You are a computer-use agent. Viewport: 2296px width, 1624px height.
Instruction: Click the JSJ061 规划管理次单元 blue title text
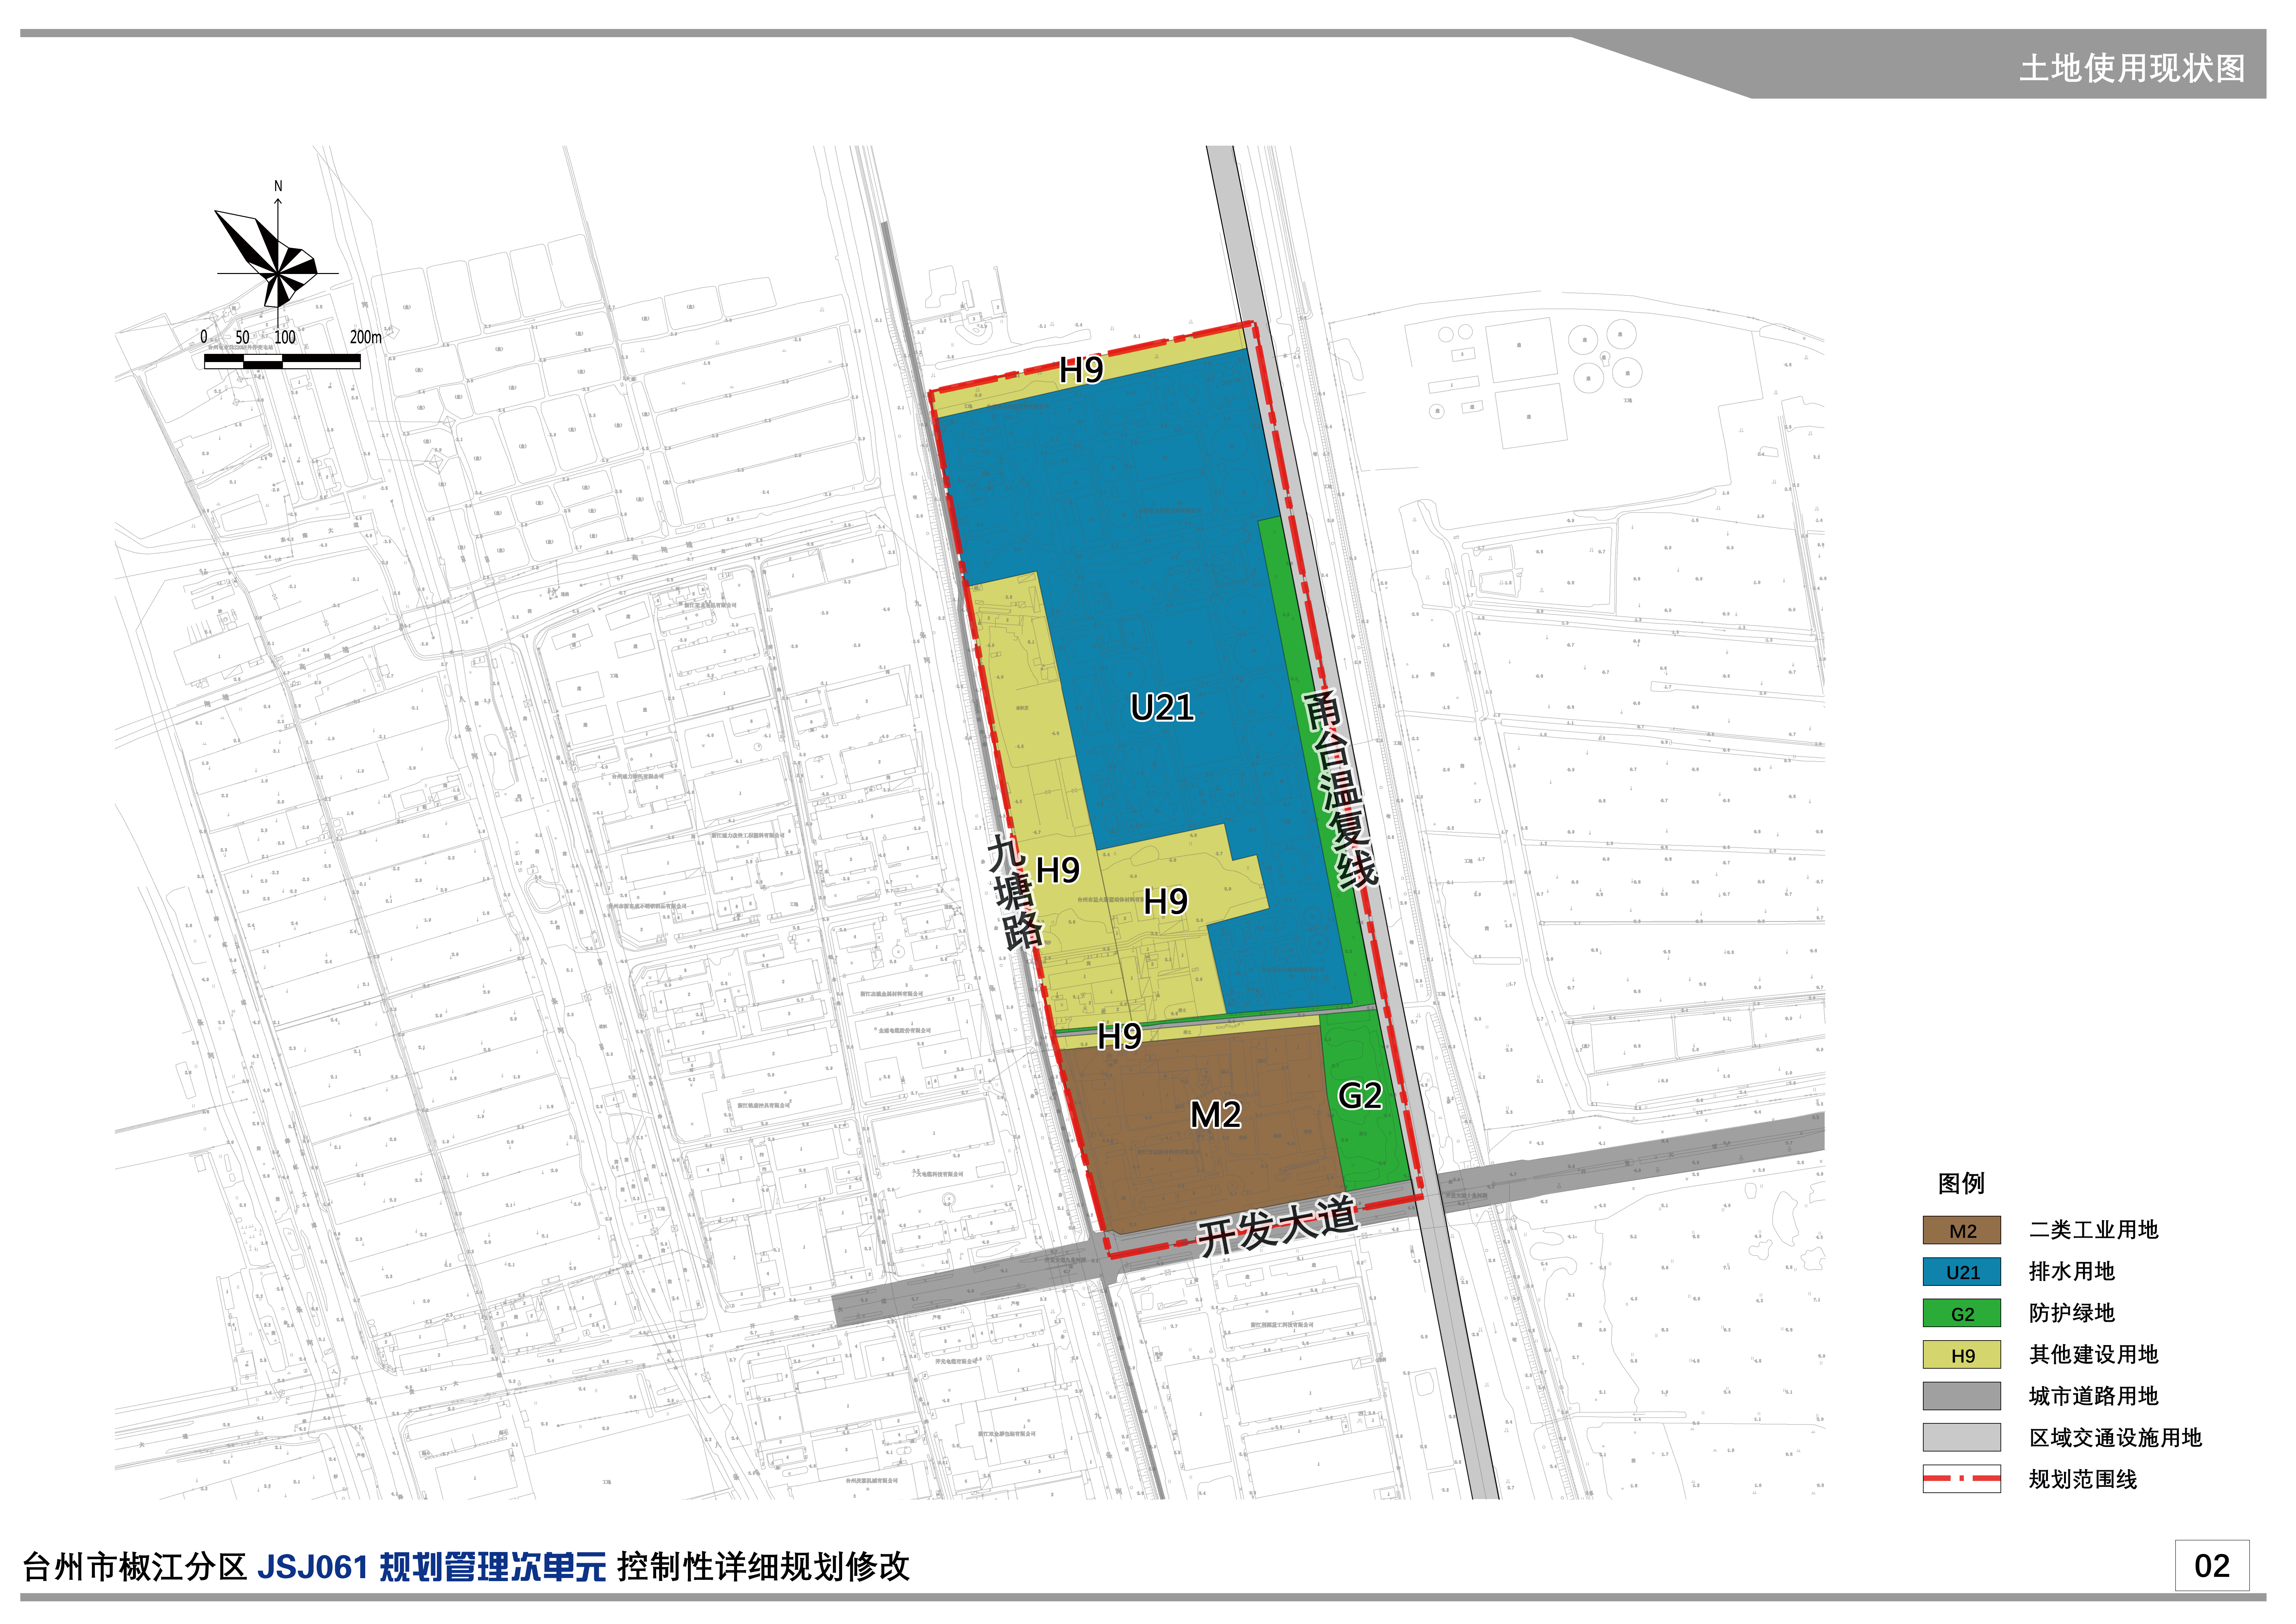(432, 1567)
